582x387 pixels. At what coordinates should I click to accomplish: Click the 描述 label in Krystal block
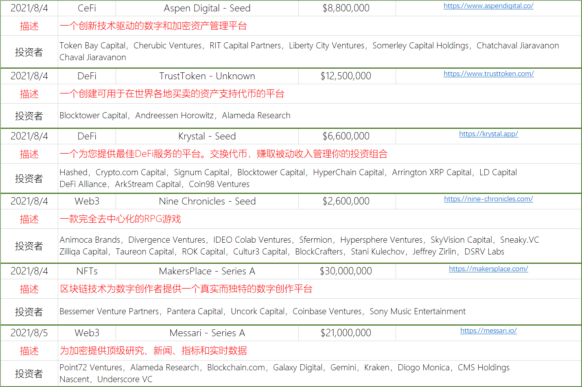(29, 154)
